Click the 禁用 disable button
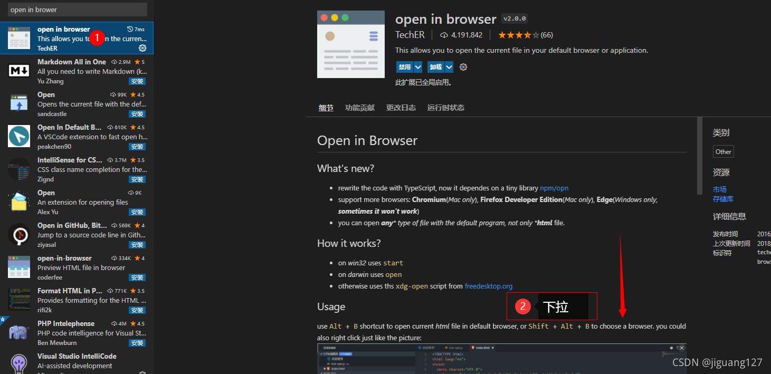Screen dimensions: 771x374 [x=405, y=67]
